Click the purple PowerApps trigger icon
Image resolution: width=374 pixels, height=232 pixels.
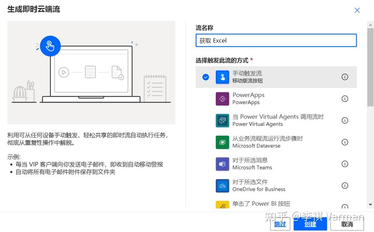tap(222, 99)
